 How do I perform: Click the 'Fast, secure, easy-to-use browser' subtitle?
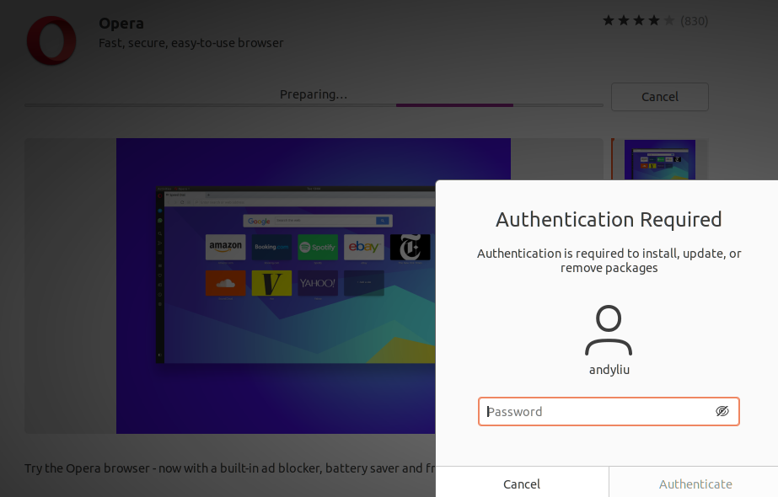191,43
